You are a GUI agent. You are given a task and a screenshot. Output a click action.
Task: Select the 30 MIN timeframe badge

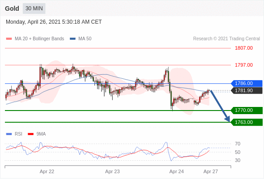tap(34, 9)
